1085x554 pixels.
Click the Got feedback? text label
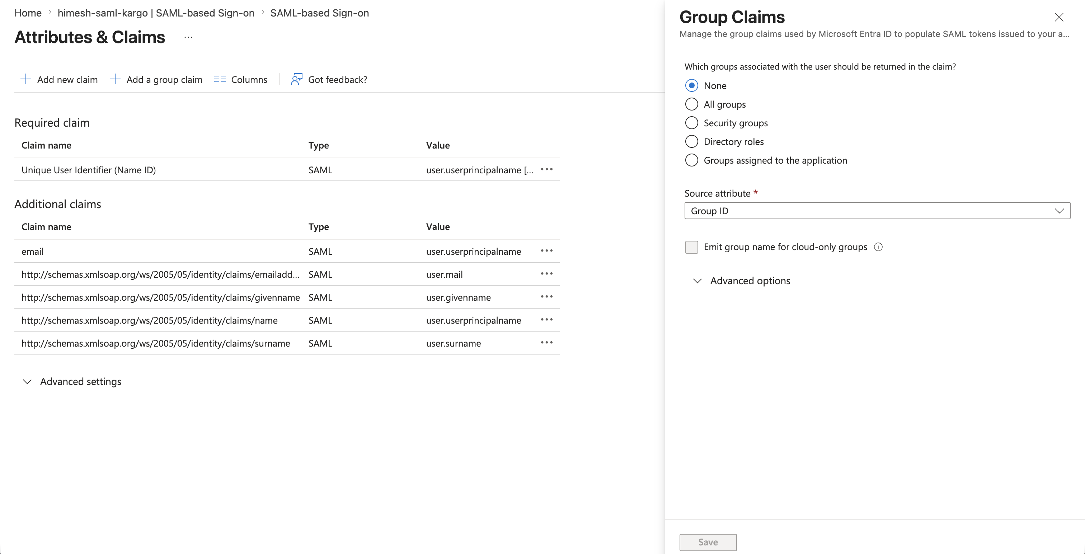337,80
